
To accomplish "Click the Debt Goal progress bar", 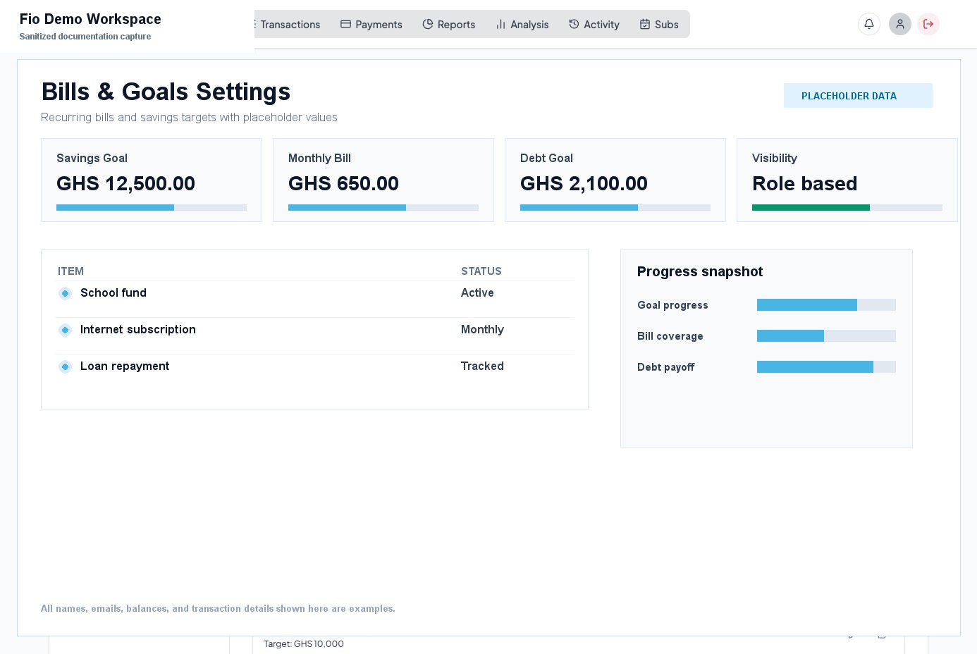I will click(615, 207).
